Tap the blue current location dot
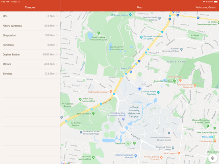This screenshot has width=219, height=164. [x=139, y=89]
